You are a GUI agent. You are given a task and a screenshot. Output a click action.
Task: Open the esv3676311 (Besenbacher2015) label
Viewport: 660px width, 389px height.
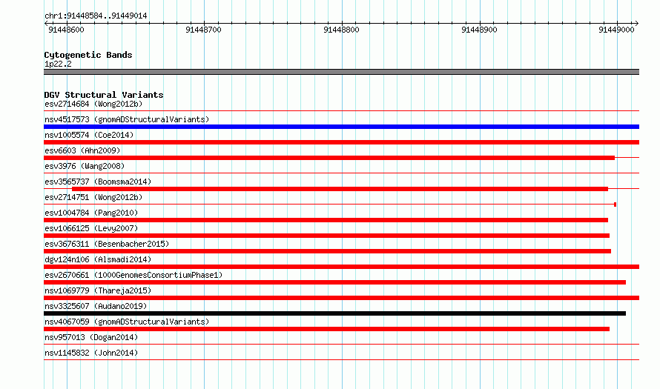[x=107, y=244]
